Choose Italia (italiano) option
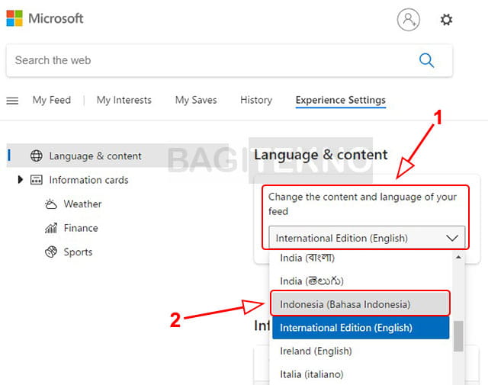Viewport: 488px width, 385px height. tap(361, 374)
